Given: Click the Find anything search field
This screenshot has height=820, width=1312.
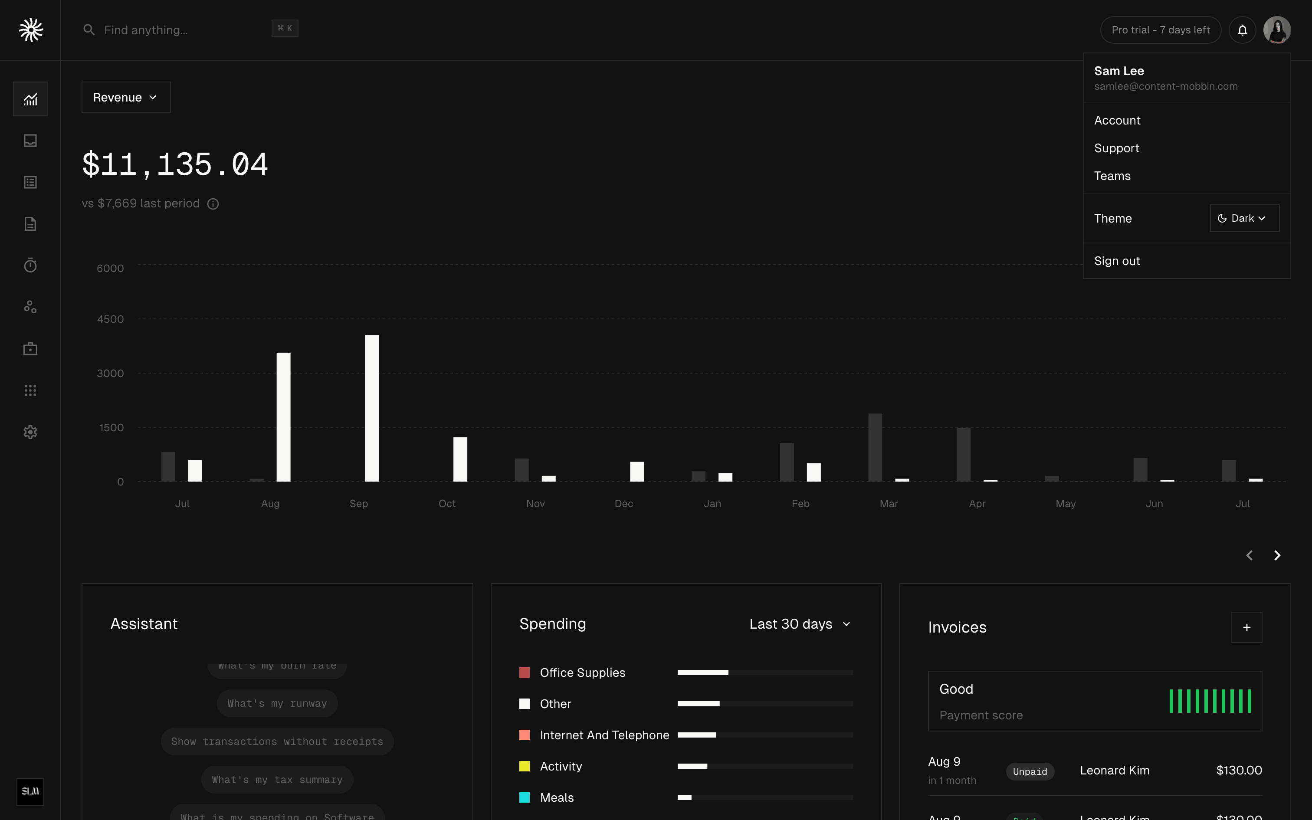Looking at the screenshot, I should click(179, 30).
